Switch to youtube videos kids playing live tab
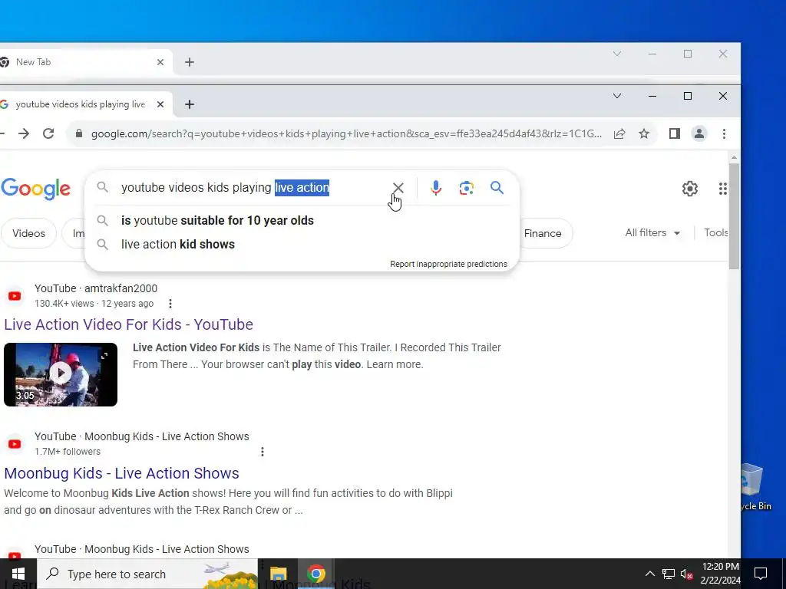Viewport: 786px width, 589px height. [x=80, y=104]
